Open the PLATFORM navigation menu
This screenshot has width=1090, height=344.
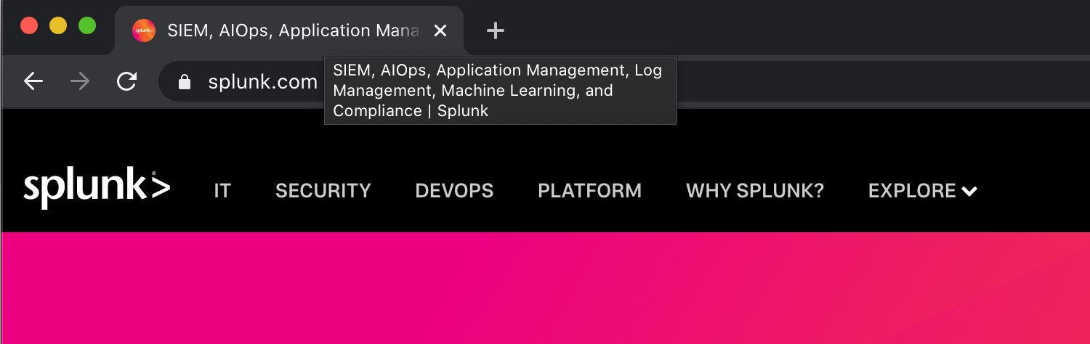589,191
